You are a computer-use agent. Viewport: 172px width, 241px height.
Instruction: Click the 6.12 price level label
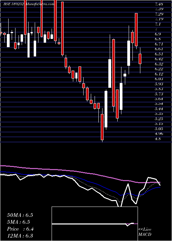click(x=159, y=74)
